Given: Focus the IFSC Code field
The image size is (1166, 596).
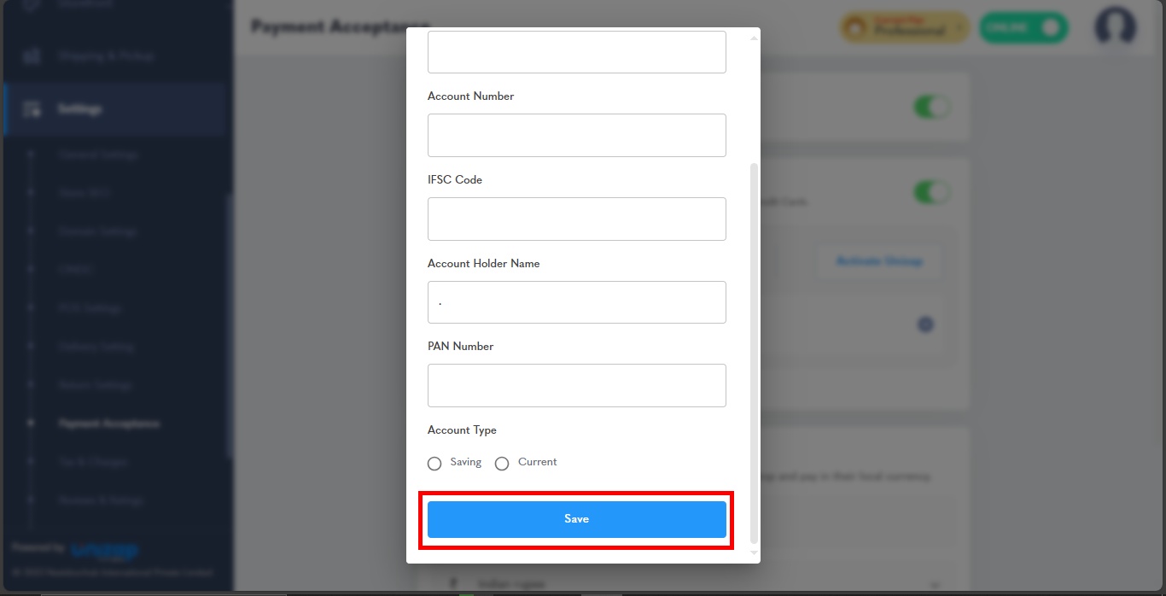Looking at the screenshot, I should 577,219.
